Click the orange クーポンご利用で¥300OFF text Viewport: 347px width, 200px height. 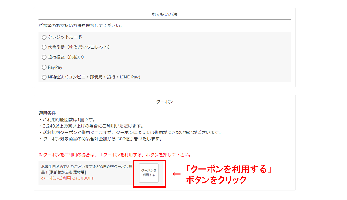point(68,178)
